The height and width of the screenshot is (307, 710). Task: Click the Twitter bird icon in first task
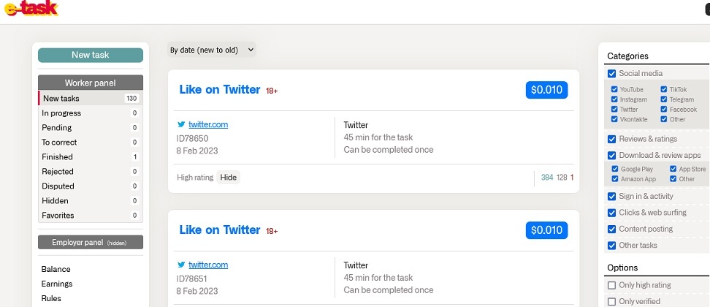pyautogui.click(x=181, y=124)
